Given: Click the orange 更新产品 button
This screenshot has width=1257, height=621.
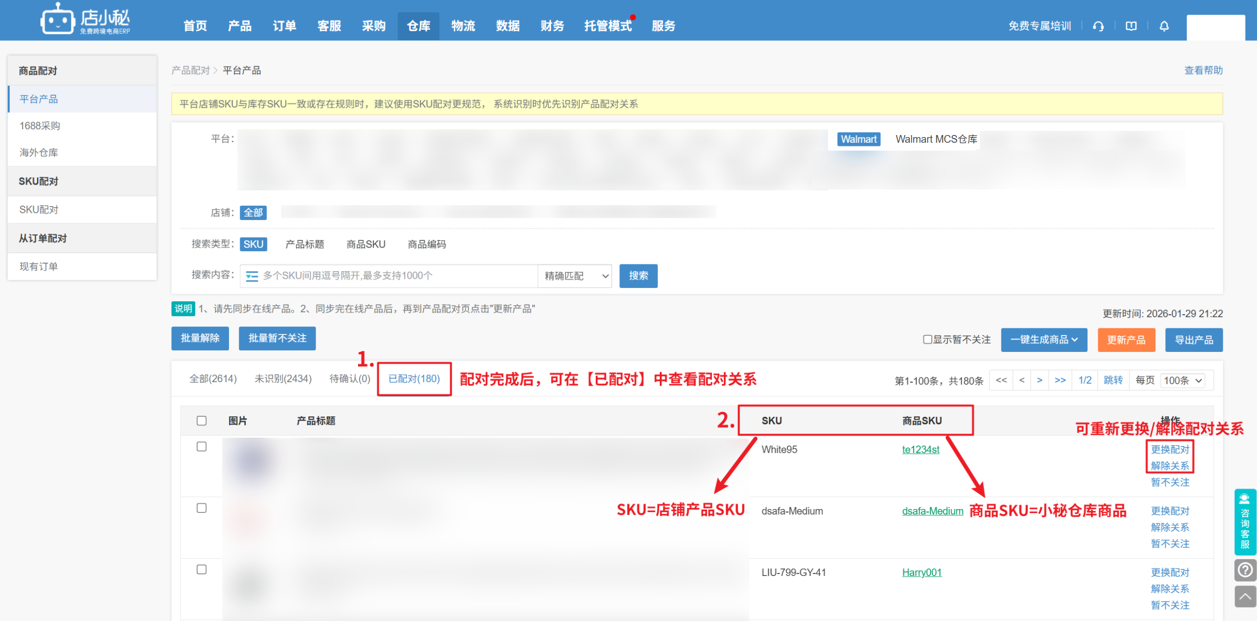Looking at the screenshot, I should click(1126, 340).
